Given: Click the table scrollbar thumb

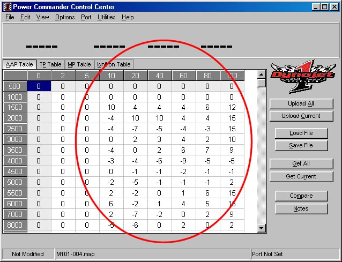Looking at the screenshot, I should tap(261, 83).
